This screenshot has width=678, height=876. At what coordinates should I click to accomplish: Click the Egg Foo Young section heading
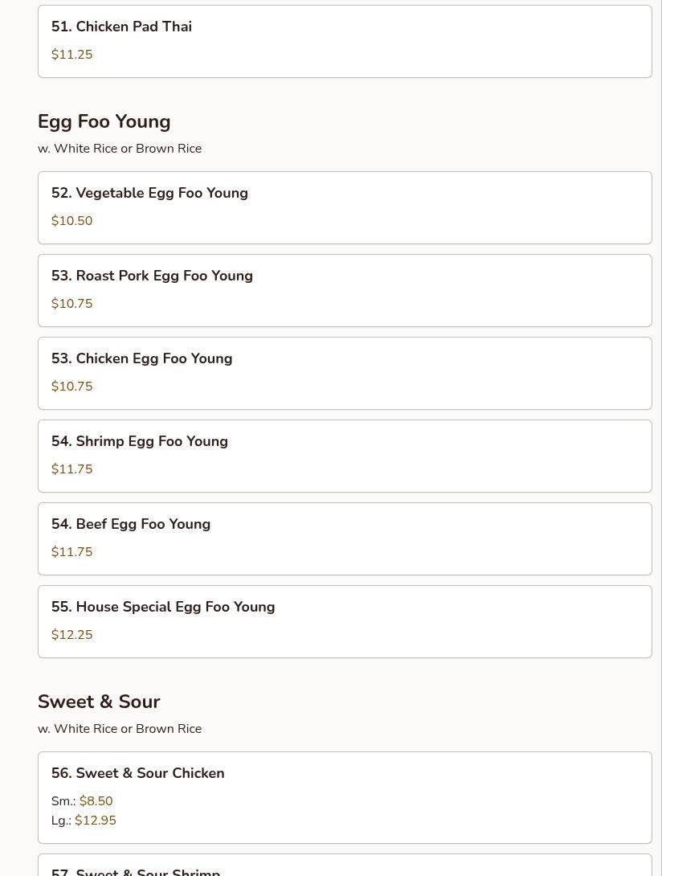point(104,121)
